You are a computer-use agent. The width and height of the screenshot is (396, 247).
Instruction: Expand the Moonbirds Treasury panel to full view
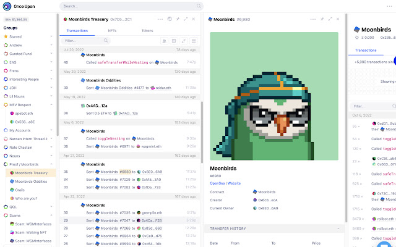click(x=186, y=19)
